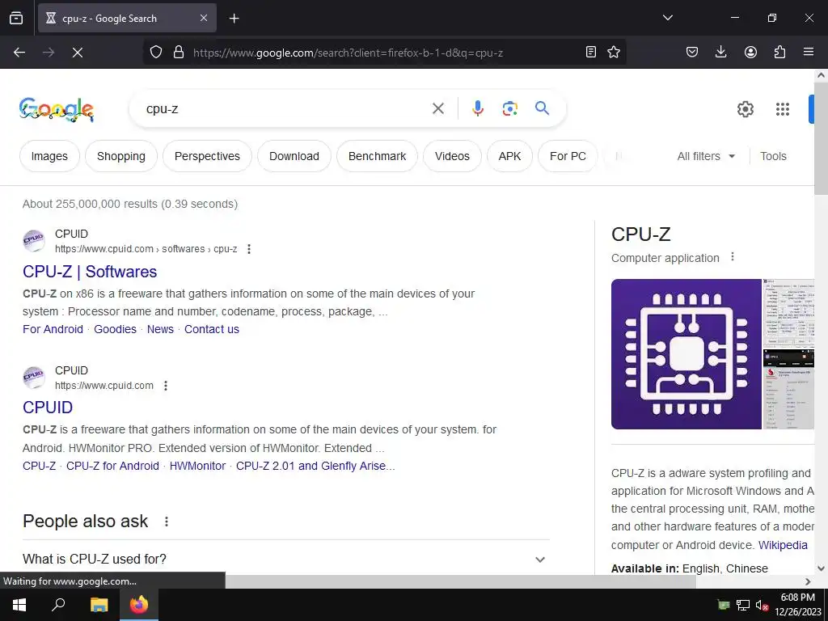This screenshot has width=828, height=621.
Task: Open the HWMonitor sitelink
Action: coord(197,466)
